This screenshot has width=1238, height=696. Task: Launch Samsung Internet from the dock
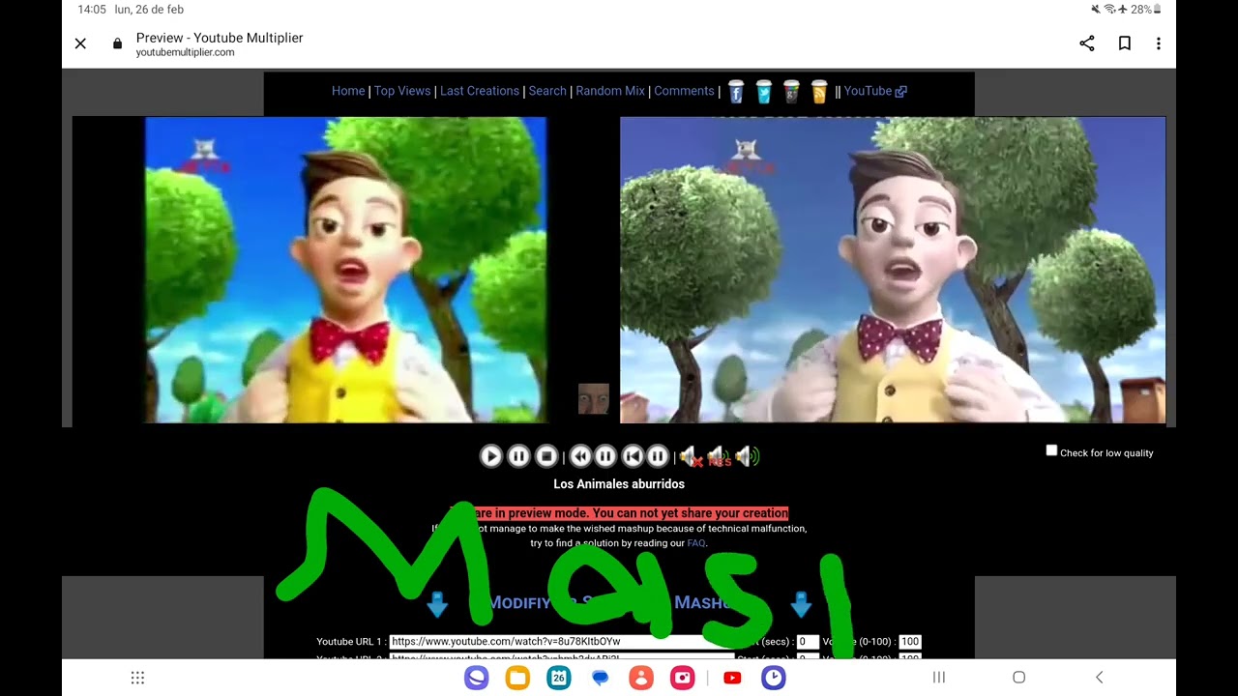(477, 678)
